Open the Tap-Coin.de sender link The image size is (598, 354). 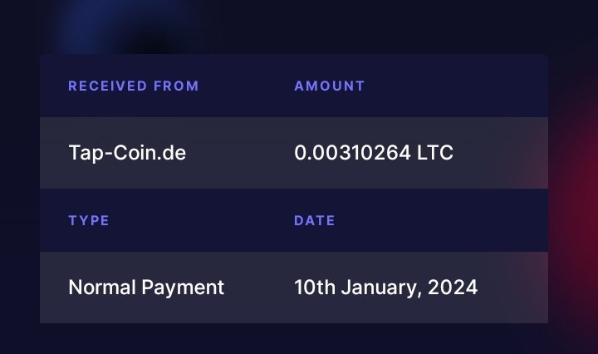127,154
